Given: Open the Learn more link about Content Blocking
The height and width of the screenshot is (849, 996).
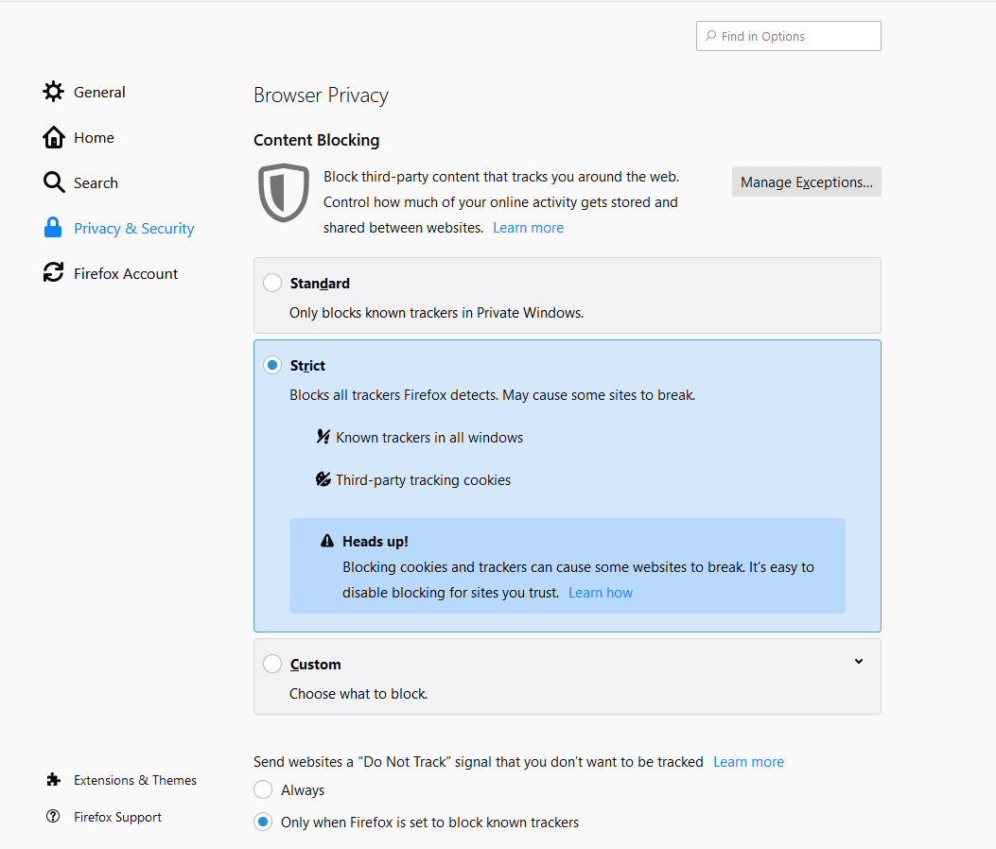Looking at the screenshot, I should pyautogui.click(x=527, y=227).
